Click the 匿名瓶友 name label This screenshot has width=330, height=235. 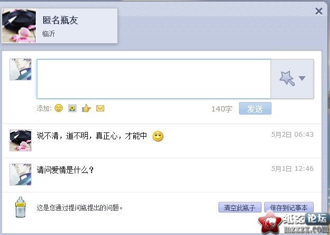[x=61, y=20]
